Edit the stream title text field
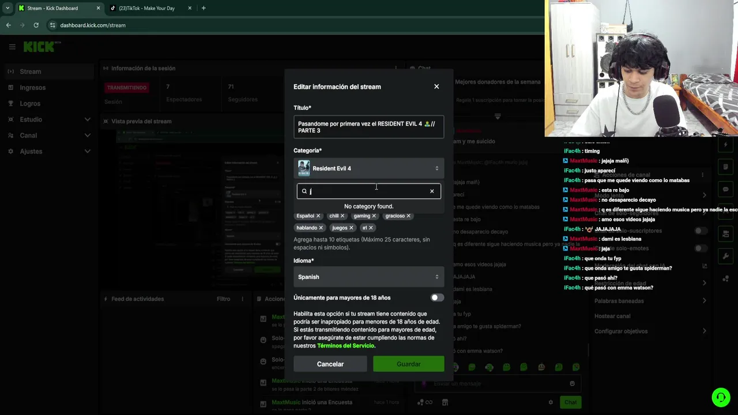Screen dimensions: 738x415 click(369, 127)
